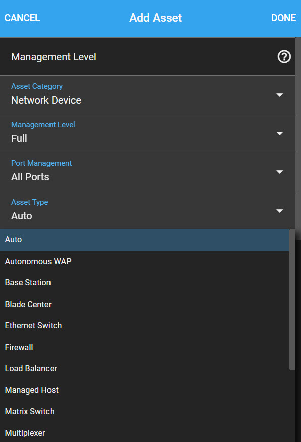Choose Ethernet Switch option
The width and height of the screenshot is (301, 442).
point(144,326)
